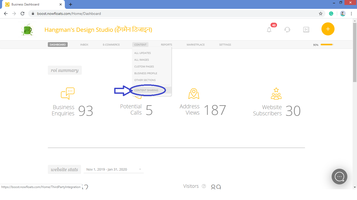Open the Reports menu
357x200 pixels.
(166, 45)
